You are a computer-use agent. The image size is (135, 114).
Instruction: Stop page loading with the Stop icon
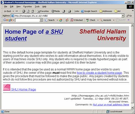[24, 11]
